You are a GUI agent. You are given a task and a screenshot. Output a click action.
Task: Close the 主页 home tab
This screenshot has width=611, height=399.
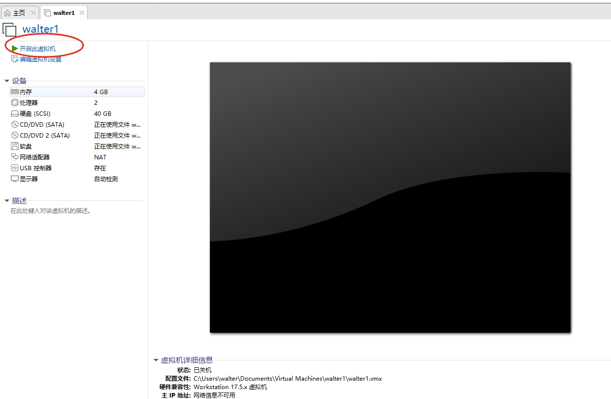33,13
